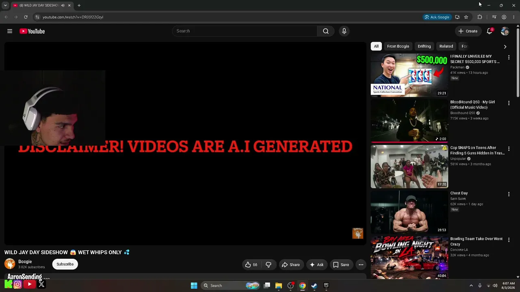Open Boogie channel name link
Viewport: 520px width, 292px height.
25,262
